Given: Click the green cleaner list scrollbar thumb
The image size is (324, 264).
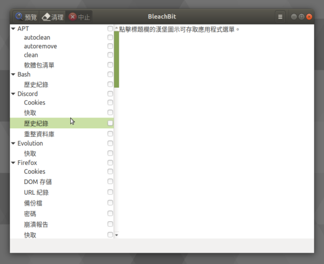Looking at the screenshot, I should pos(117,59).
